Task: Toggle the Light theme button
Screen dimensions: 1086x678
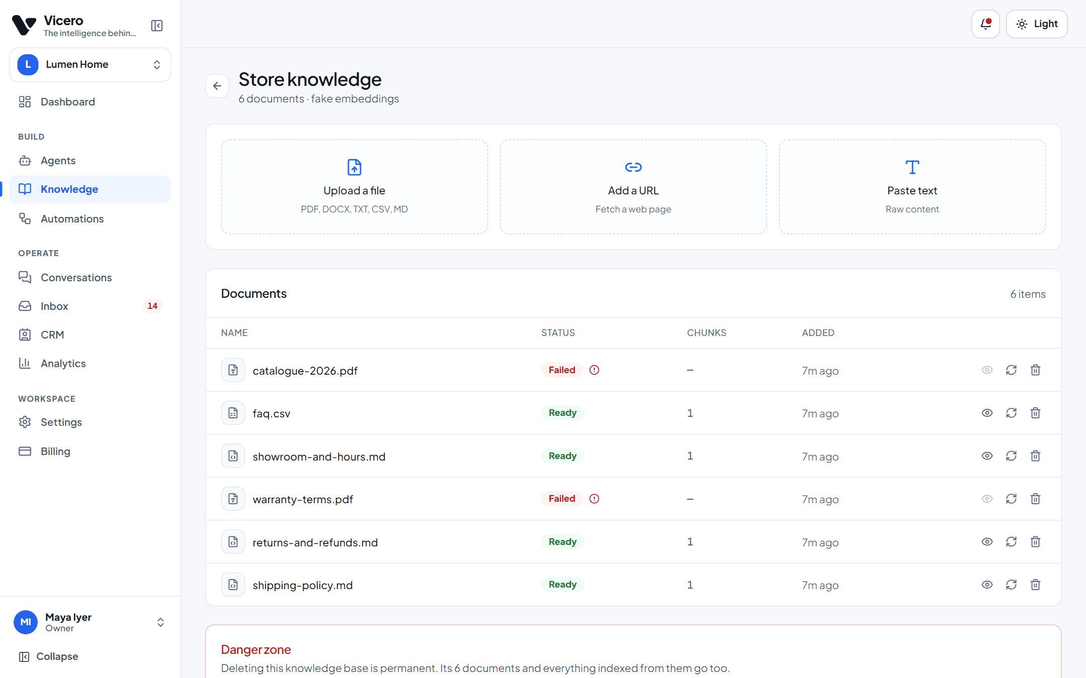Action: click(x=1037, y=24)
